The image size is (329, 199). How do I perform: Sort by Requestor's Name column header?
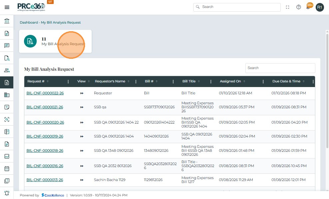pyautogui.click(x=110, y=81)
